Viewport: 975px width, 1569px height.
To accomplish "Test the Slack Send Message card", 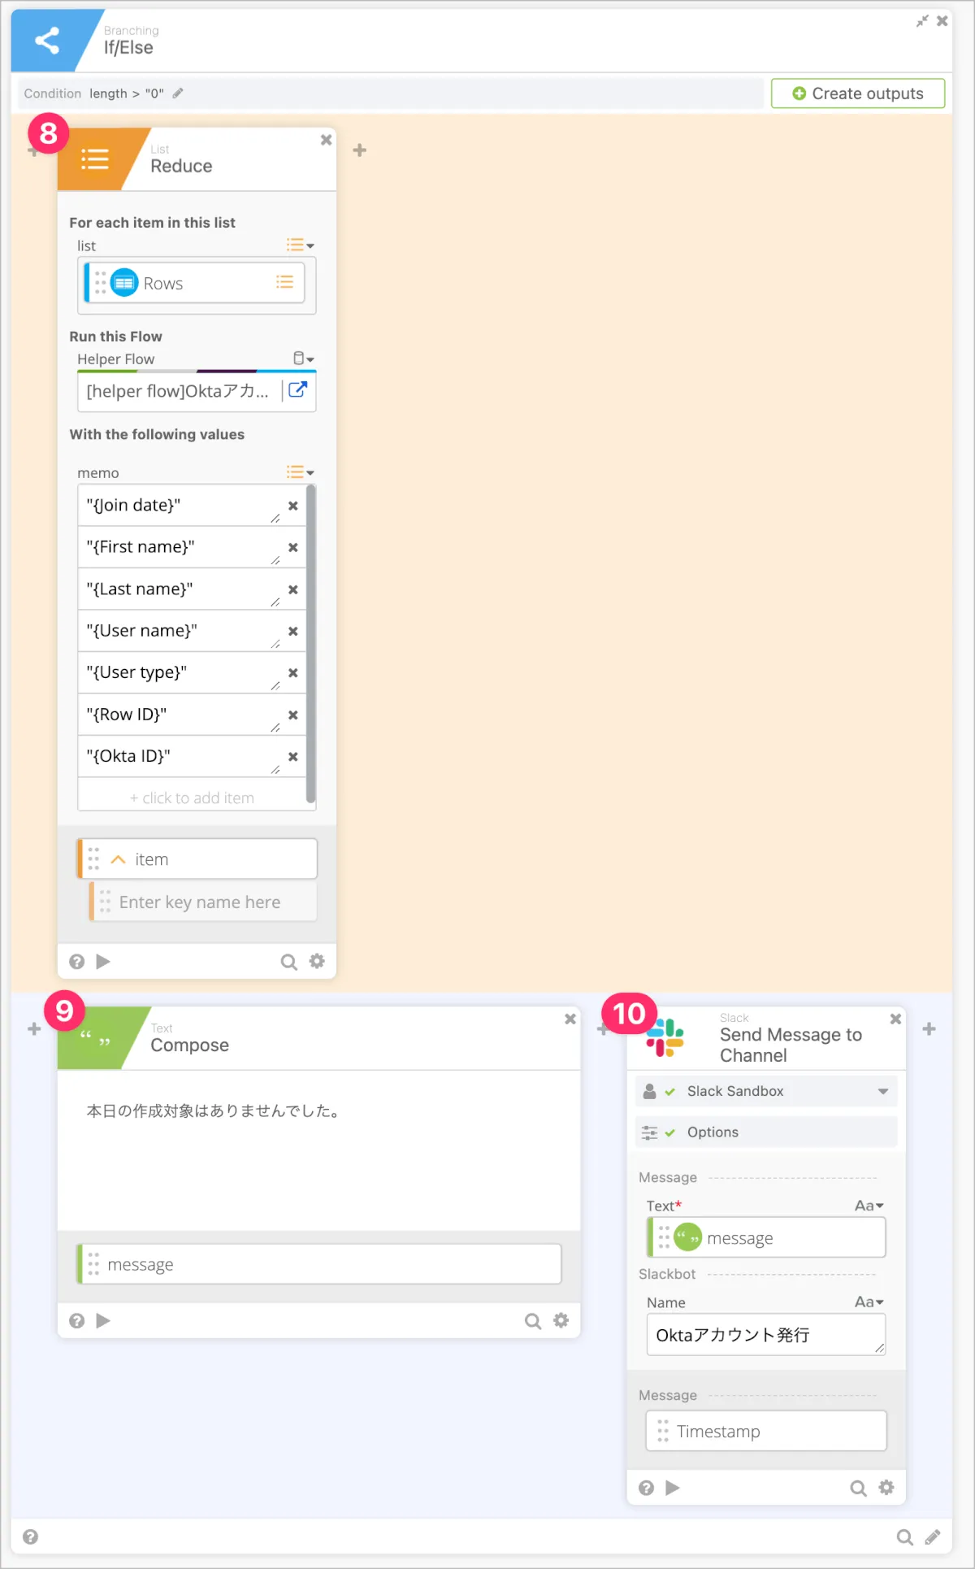I will pos(673,1488).
